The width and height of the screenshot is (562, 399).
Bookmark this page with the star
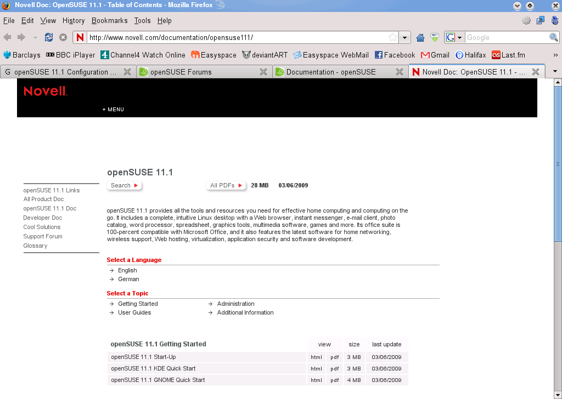(x=393, y=37)
